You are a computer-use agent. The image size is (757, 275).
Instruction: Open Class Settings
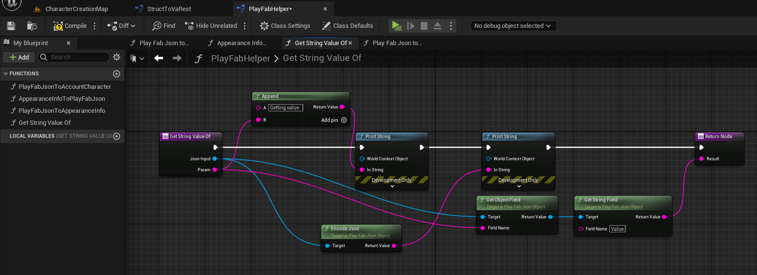pos(285,26)
